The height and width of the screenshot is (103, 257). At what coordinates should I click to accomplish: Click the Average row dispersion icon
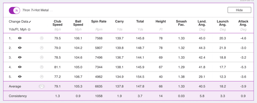click(42, 86)
